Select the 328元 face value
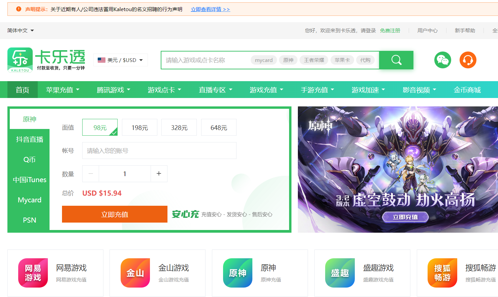The image size is (498, 297). [179, 127]
